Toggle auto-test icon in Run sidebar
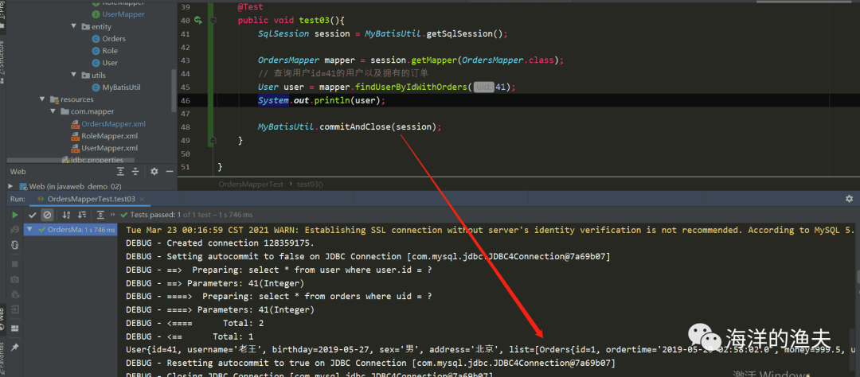Image resolution: width=860 pixels, height=377 pixels. pos(15,246)
